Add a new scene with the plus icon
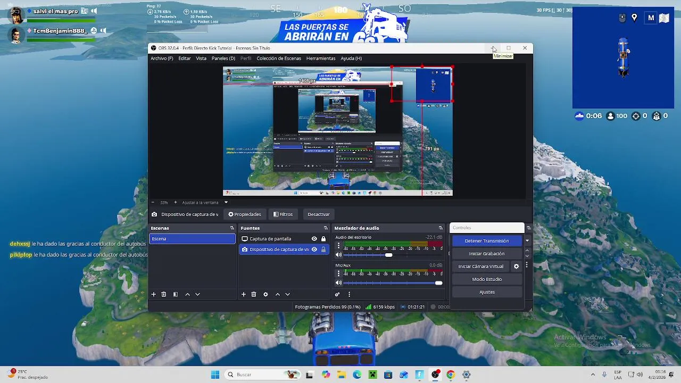This screenshot has width=681, height=383. click(x=154, y=294)
